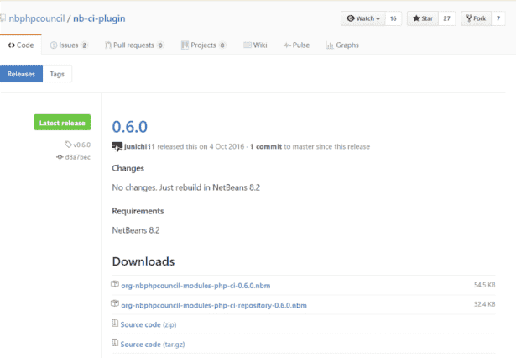516x358 pixels.
Task: Open the nbphpcouncil organization link
Action: pyautogui.click(x=37, y=18)
